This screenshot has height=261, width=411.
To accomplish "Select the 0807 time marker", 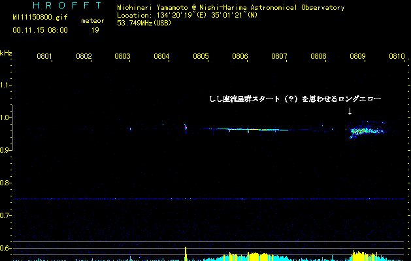I will pyautogui.click(x=280, y=57).
